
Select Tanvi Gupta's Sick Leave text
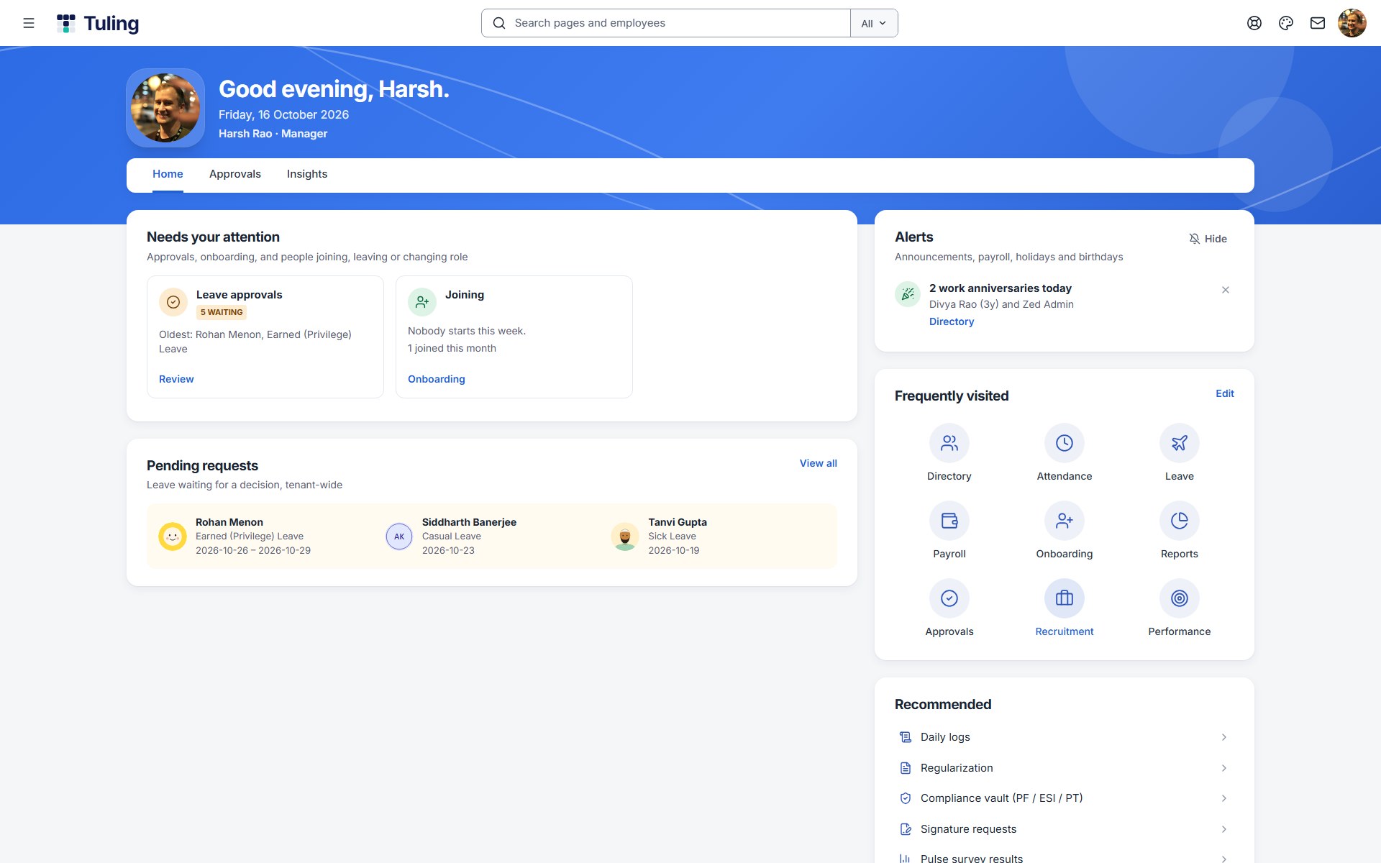pyautogui.click(x=672, y=536)
